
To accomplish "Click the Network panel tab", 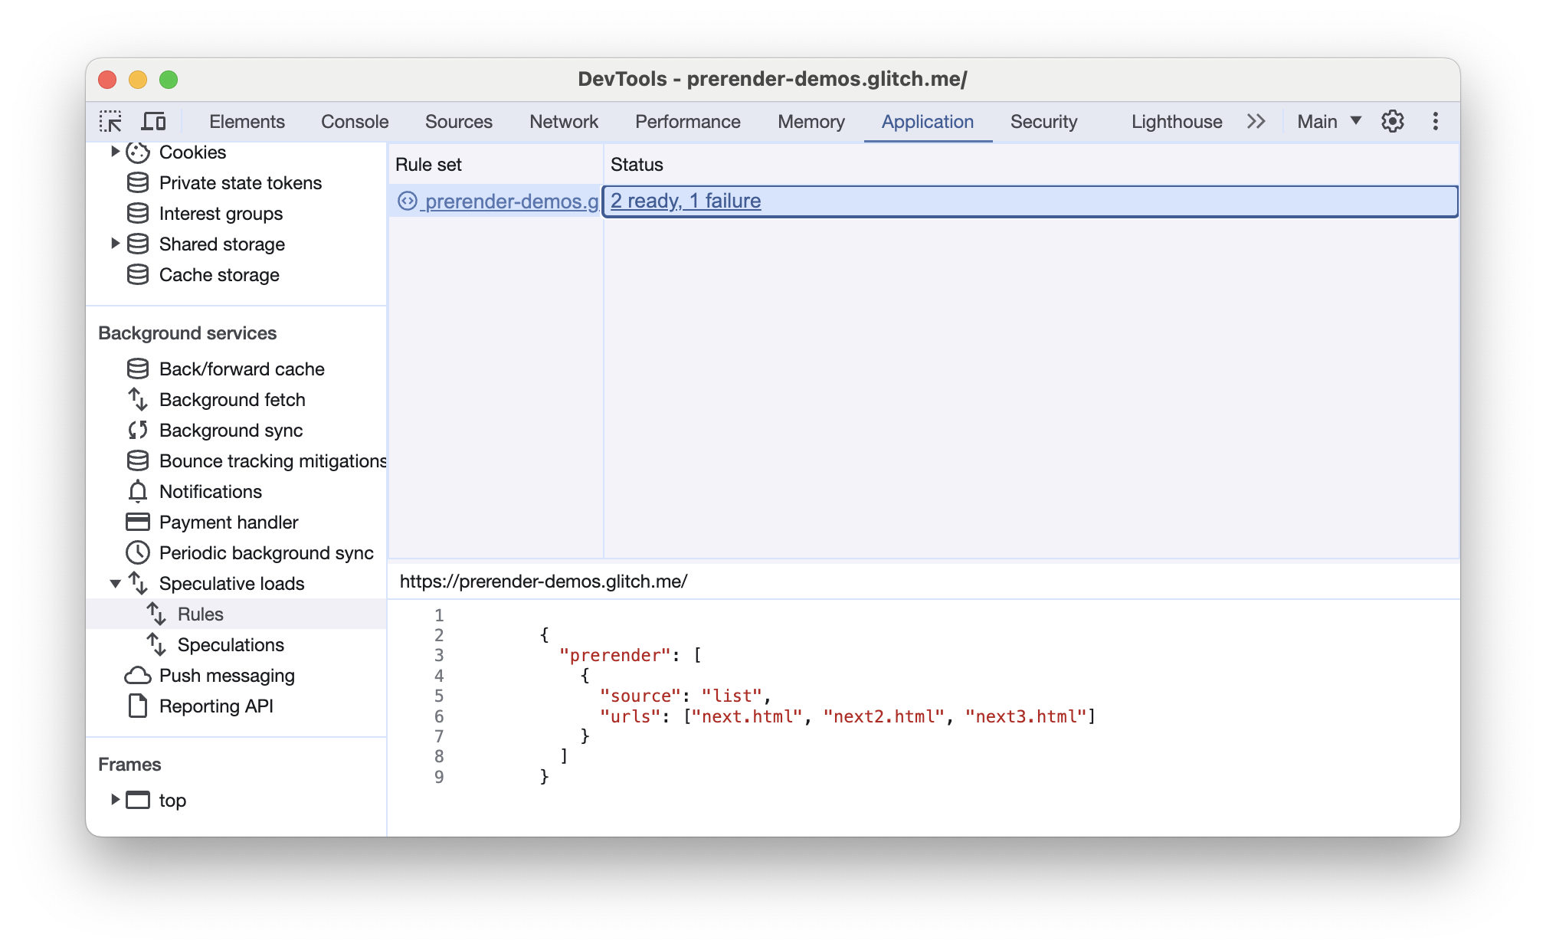I will pos(565,120).
